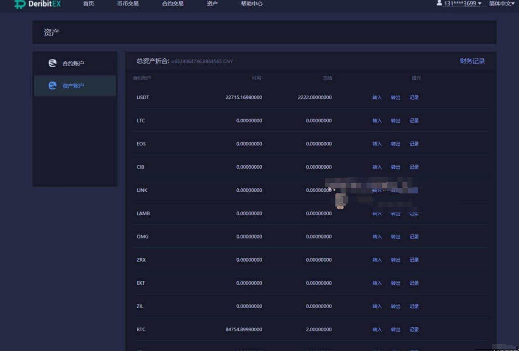Click 记录 for EOS
This screenshot has width=519, height=351.
[x=414, y=144]
